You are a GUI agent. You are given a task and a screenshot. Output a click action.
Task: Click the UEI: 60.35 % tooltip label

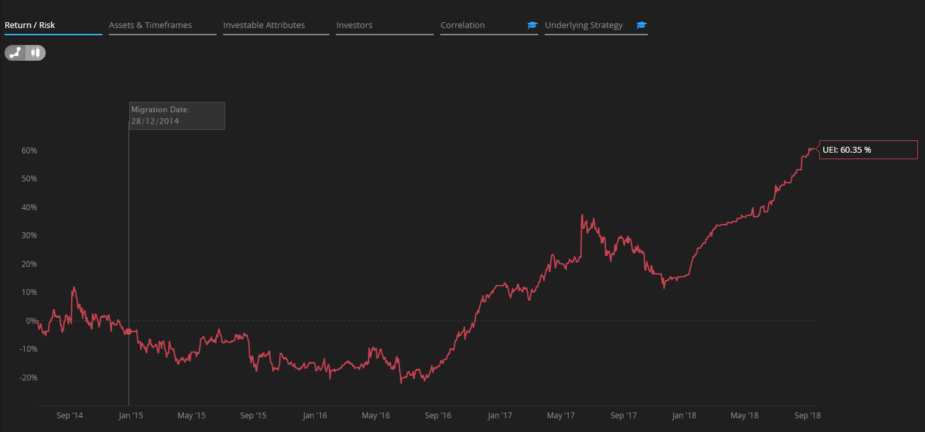(x=868, y=149)
